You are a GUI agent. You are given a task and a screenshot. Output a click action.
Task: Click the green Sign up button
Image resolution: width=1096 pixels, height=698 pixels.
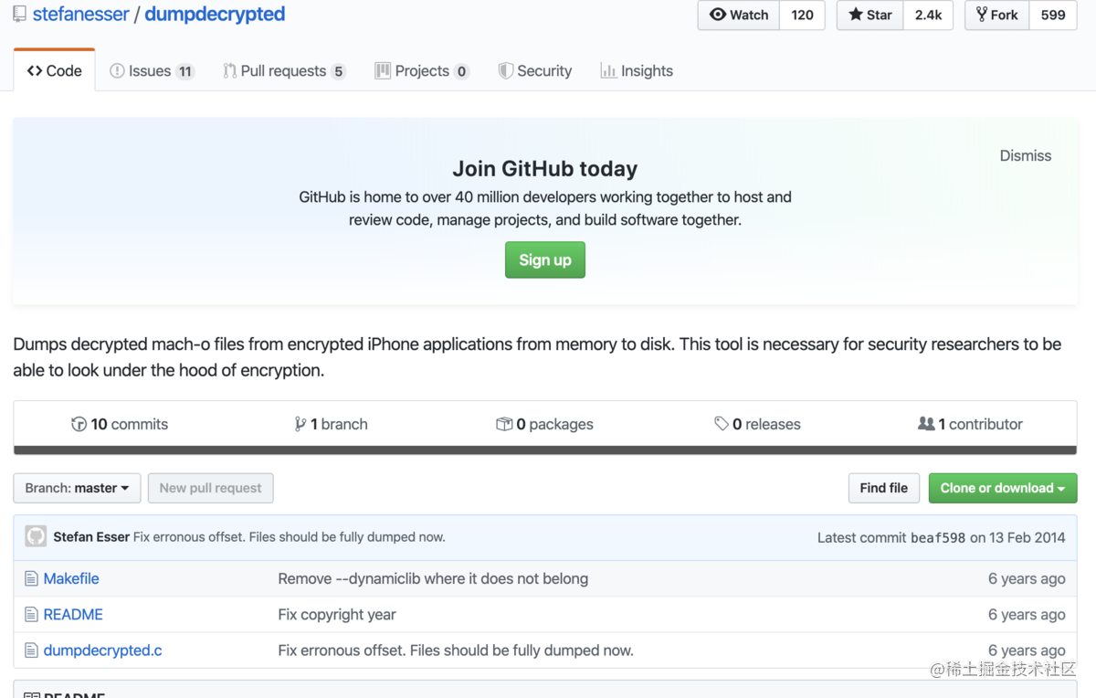point(545,259)
